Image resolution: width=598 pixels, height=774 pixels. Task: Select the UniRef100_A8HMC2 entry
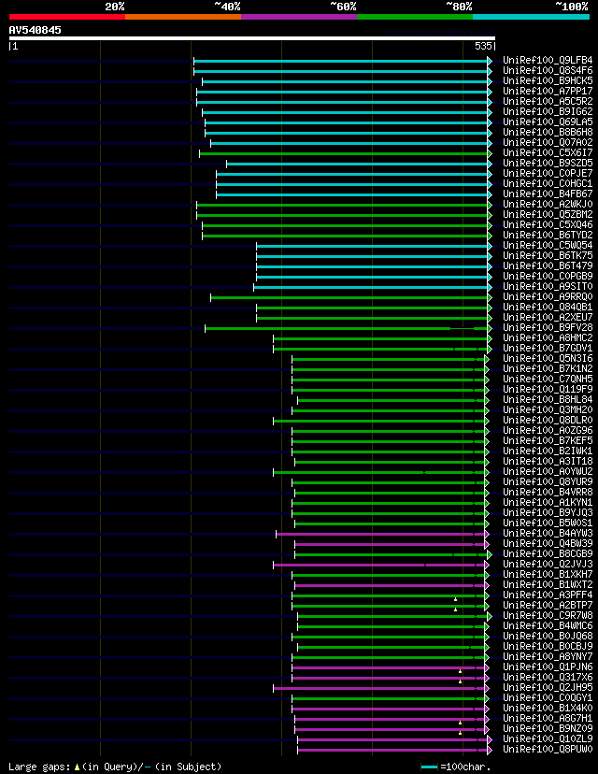(548, 337)
